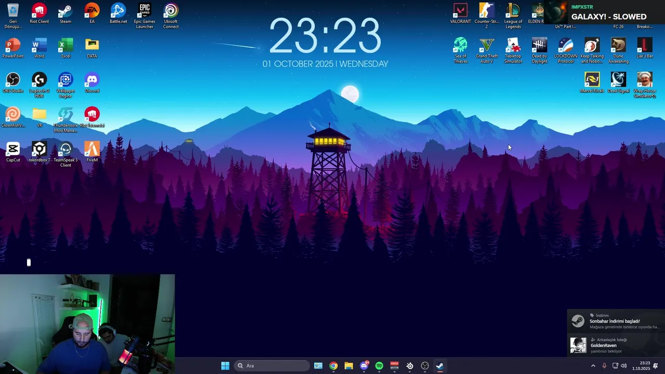Viewport: 665px width, 374px height.
Task: Launch Riot Client from the desktop
Action: coord(39,14)
